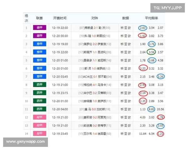Select the 对阵 column header
Image resolution: width=188 pixels, height=150 pixels.
(x=95, y=18)
